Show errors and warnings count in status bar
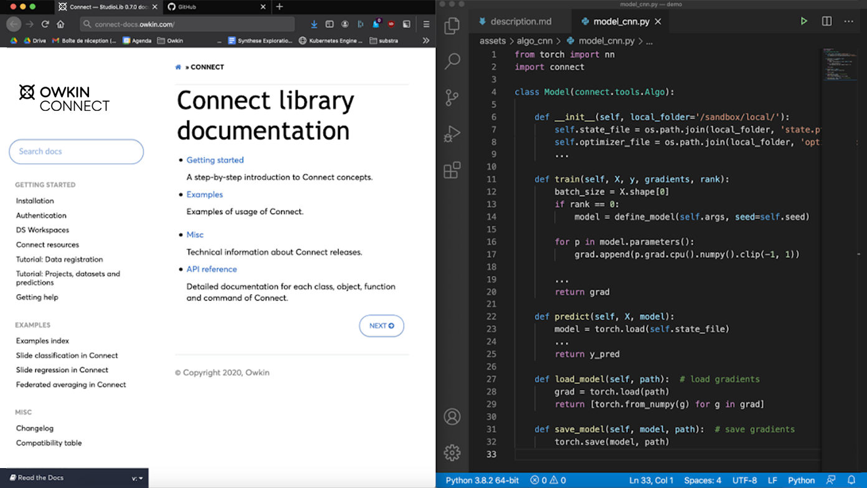Viewport: 867px width, 488px height. point(548,481)
